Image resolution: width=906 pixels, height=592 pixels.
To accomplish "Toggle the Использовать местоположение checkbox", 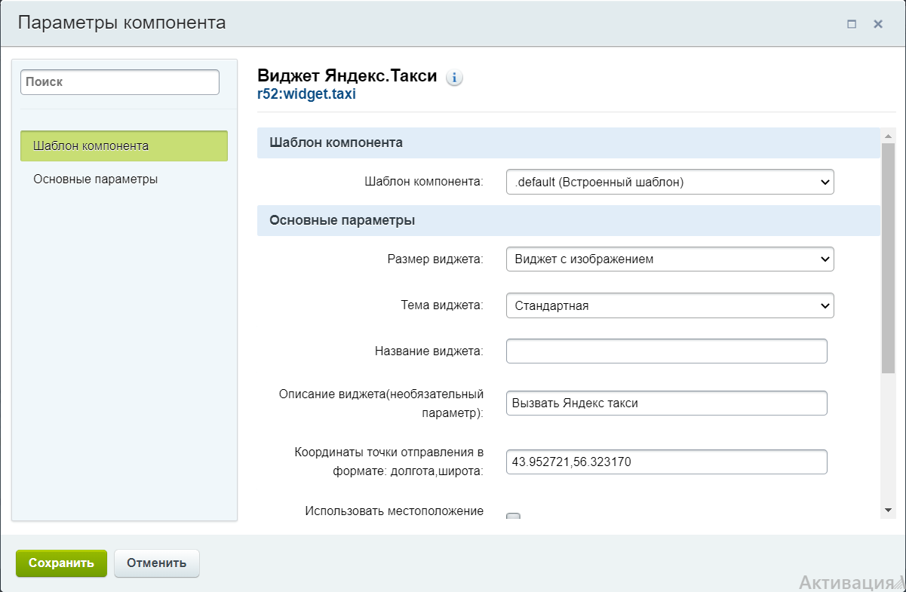I will click(513, 517).
